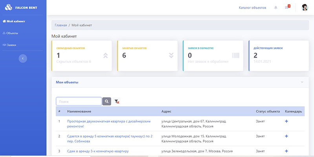Open the Сдам в аренду 3-х комнатную listing
This screenshot has width=314, height=157.
tap(98, 151)
